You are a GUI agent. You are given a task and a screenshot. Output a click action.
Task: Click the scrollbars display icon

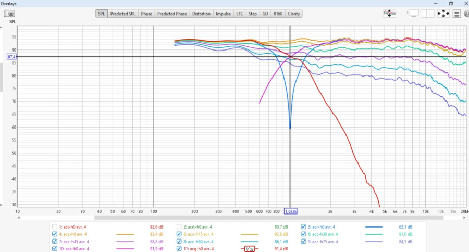(x=414, y=14)
